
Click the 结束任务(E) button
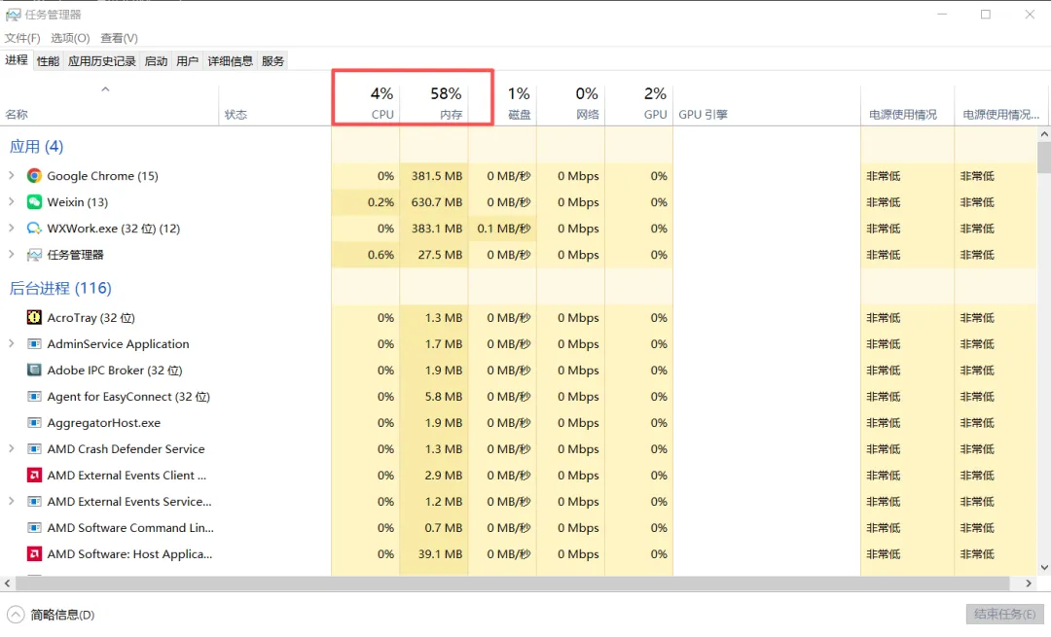tap(1004, 614)
